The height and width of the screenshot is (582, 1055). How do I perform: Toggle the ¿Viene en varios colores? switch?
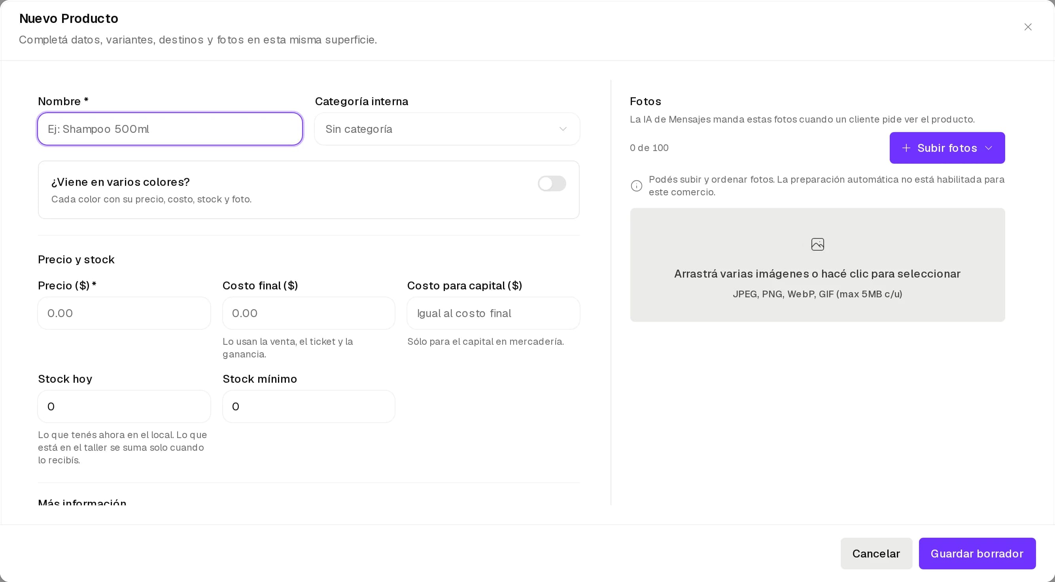pos(552,183)
